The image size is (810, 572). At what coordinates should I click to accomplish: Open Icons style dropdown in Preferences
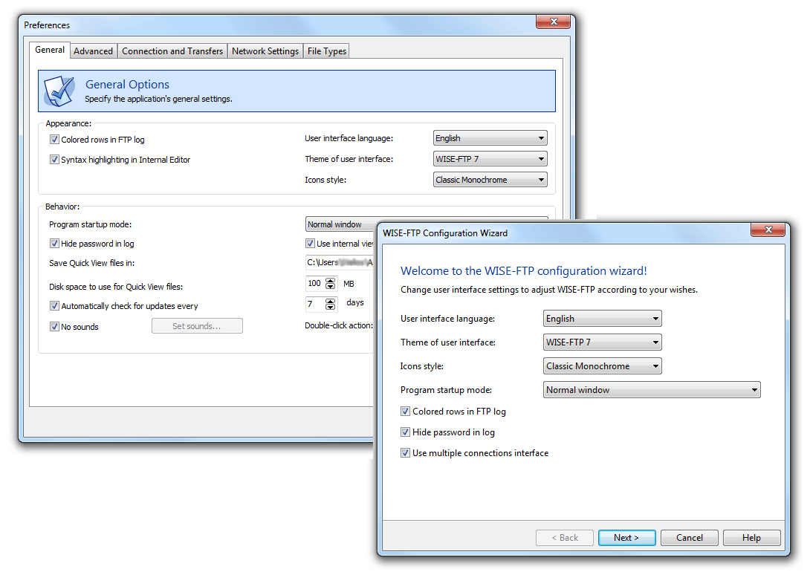coord(490,180)
